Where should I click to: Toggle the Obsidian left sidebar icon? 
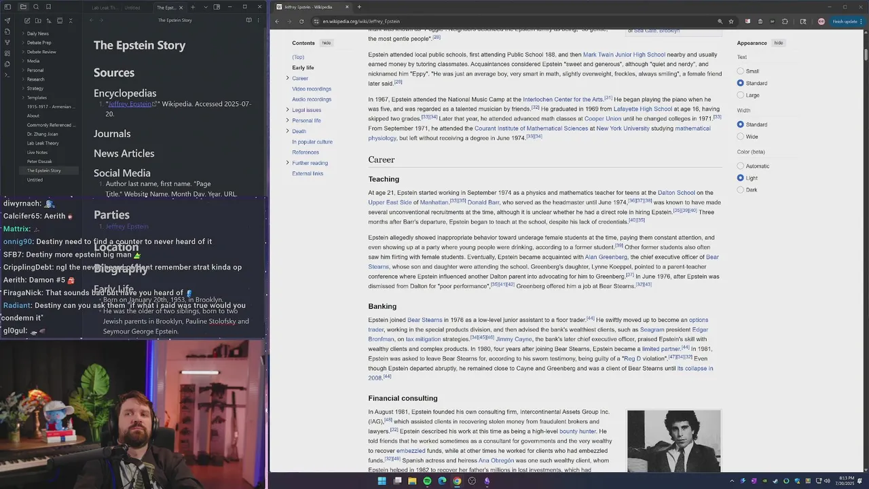(7, 7)
